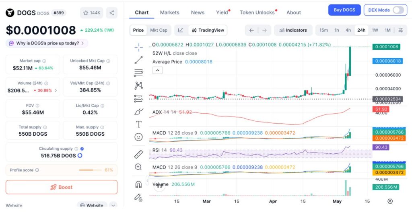The image size is (412, 216).
Task: Click the Profile score progress bar
Action: coord(90,170)
